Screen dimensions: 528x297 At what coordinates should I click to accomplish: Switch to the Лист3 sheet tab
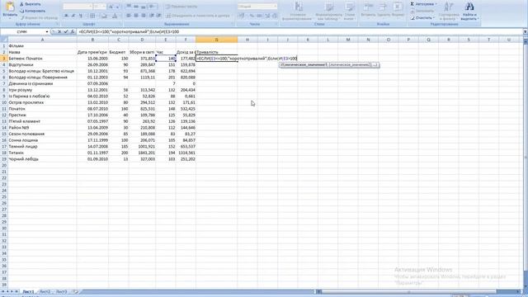[x=62, y=291]
